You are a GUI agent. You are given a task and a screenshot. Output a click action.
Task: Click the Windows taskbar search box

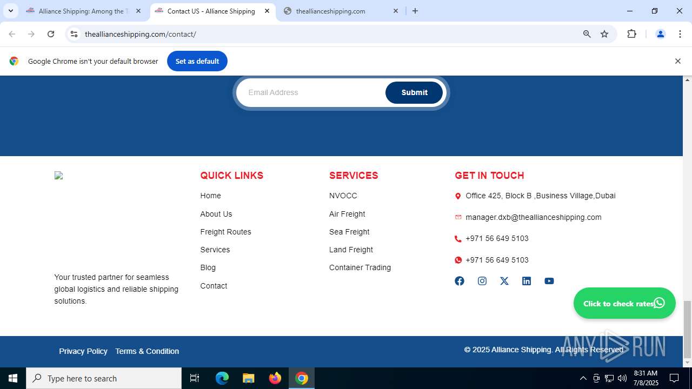(104, 378)
